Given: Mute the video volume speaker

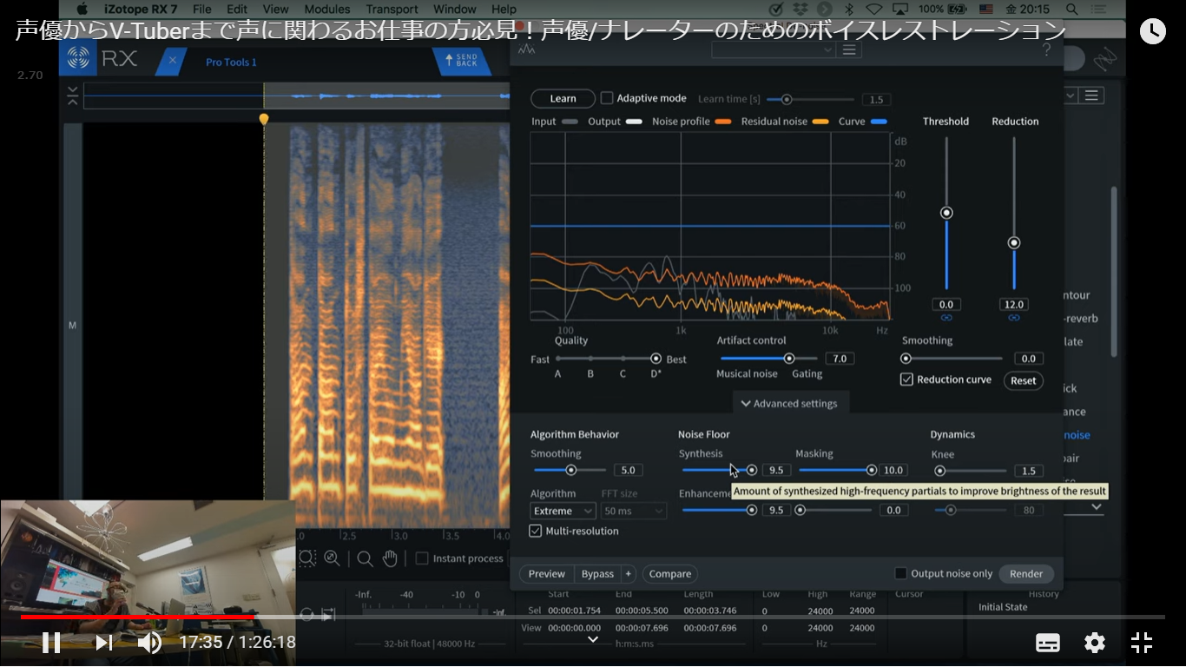Looking at the screenshot, I should click(x=150, y=643).
